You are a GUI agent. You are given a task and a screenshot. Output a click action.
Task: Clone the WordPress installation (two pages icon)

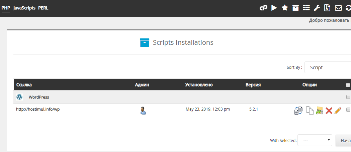coord(310,111)
